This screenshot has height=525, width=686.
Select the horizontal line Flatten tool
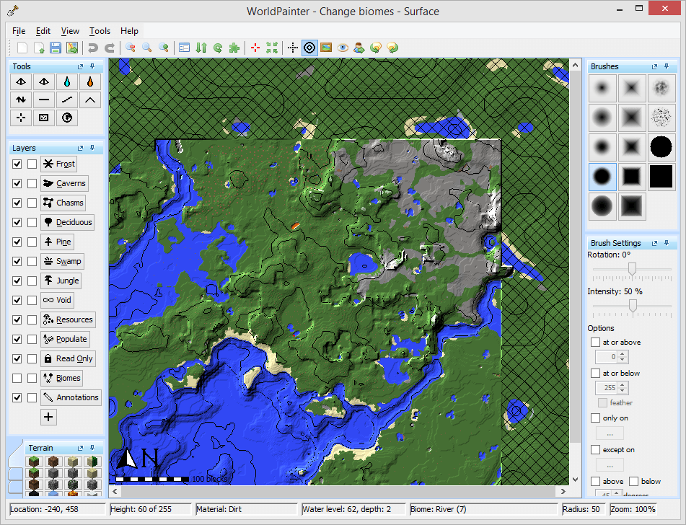point(44,100)
